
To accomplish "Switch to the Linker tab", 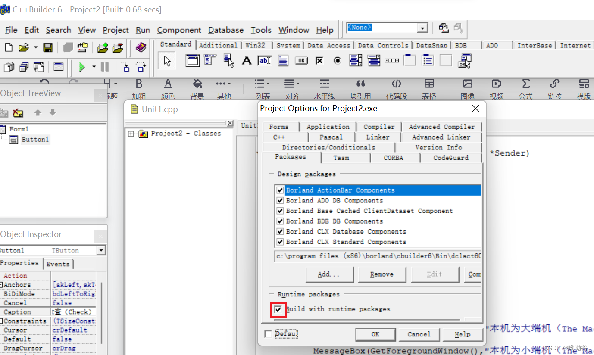I will 378,137.
